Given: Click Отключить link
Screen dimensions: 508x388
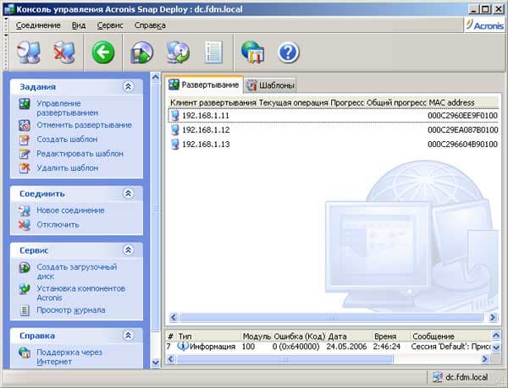Looking at the screenshot, I should point(58,225).
